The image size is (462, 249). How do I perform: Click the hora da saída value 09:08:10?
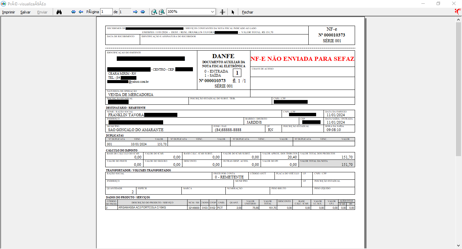pyautogui.click(x=334, y=130)
